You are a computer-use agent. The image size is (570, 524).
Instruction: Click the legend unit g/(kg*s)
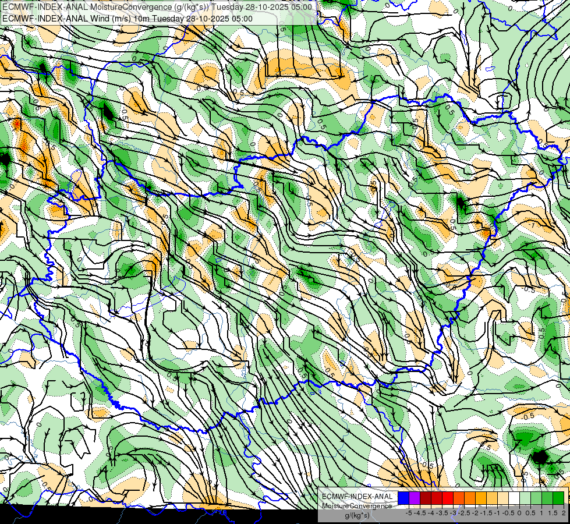pyautogui.click(x=357, y=516)
